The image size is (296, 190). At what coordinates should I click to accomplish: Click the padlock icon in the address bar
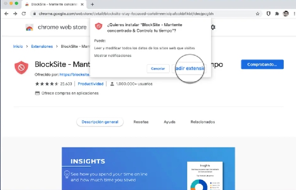[34, 14]
